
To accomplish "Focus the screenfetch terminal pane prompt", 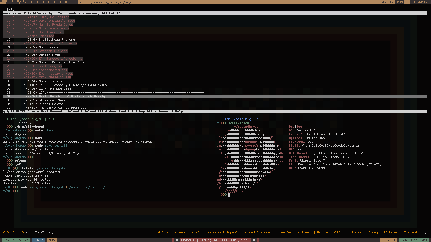I will point(230,195).
